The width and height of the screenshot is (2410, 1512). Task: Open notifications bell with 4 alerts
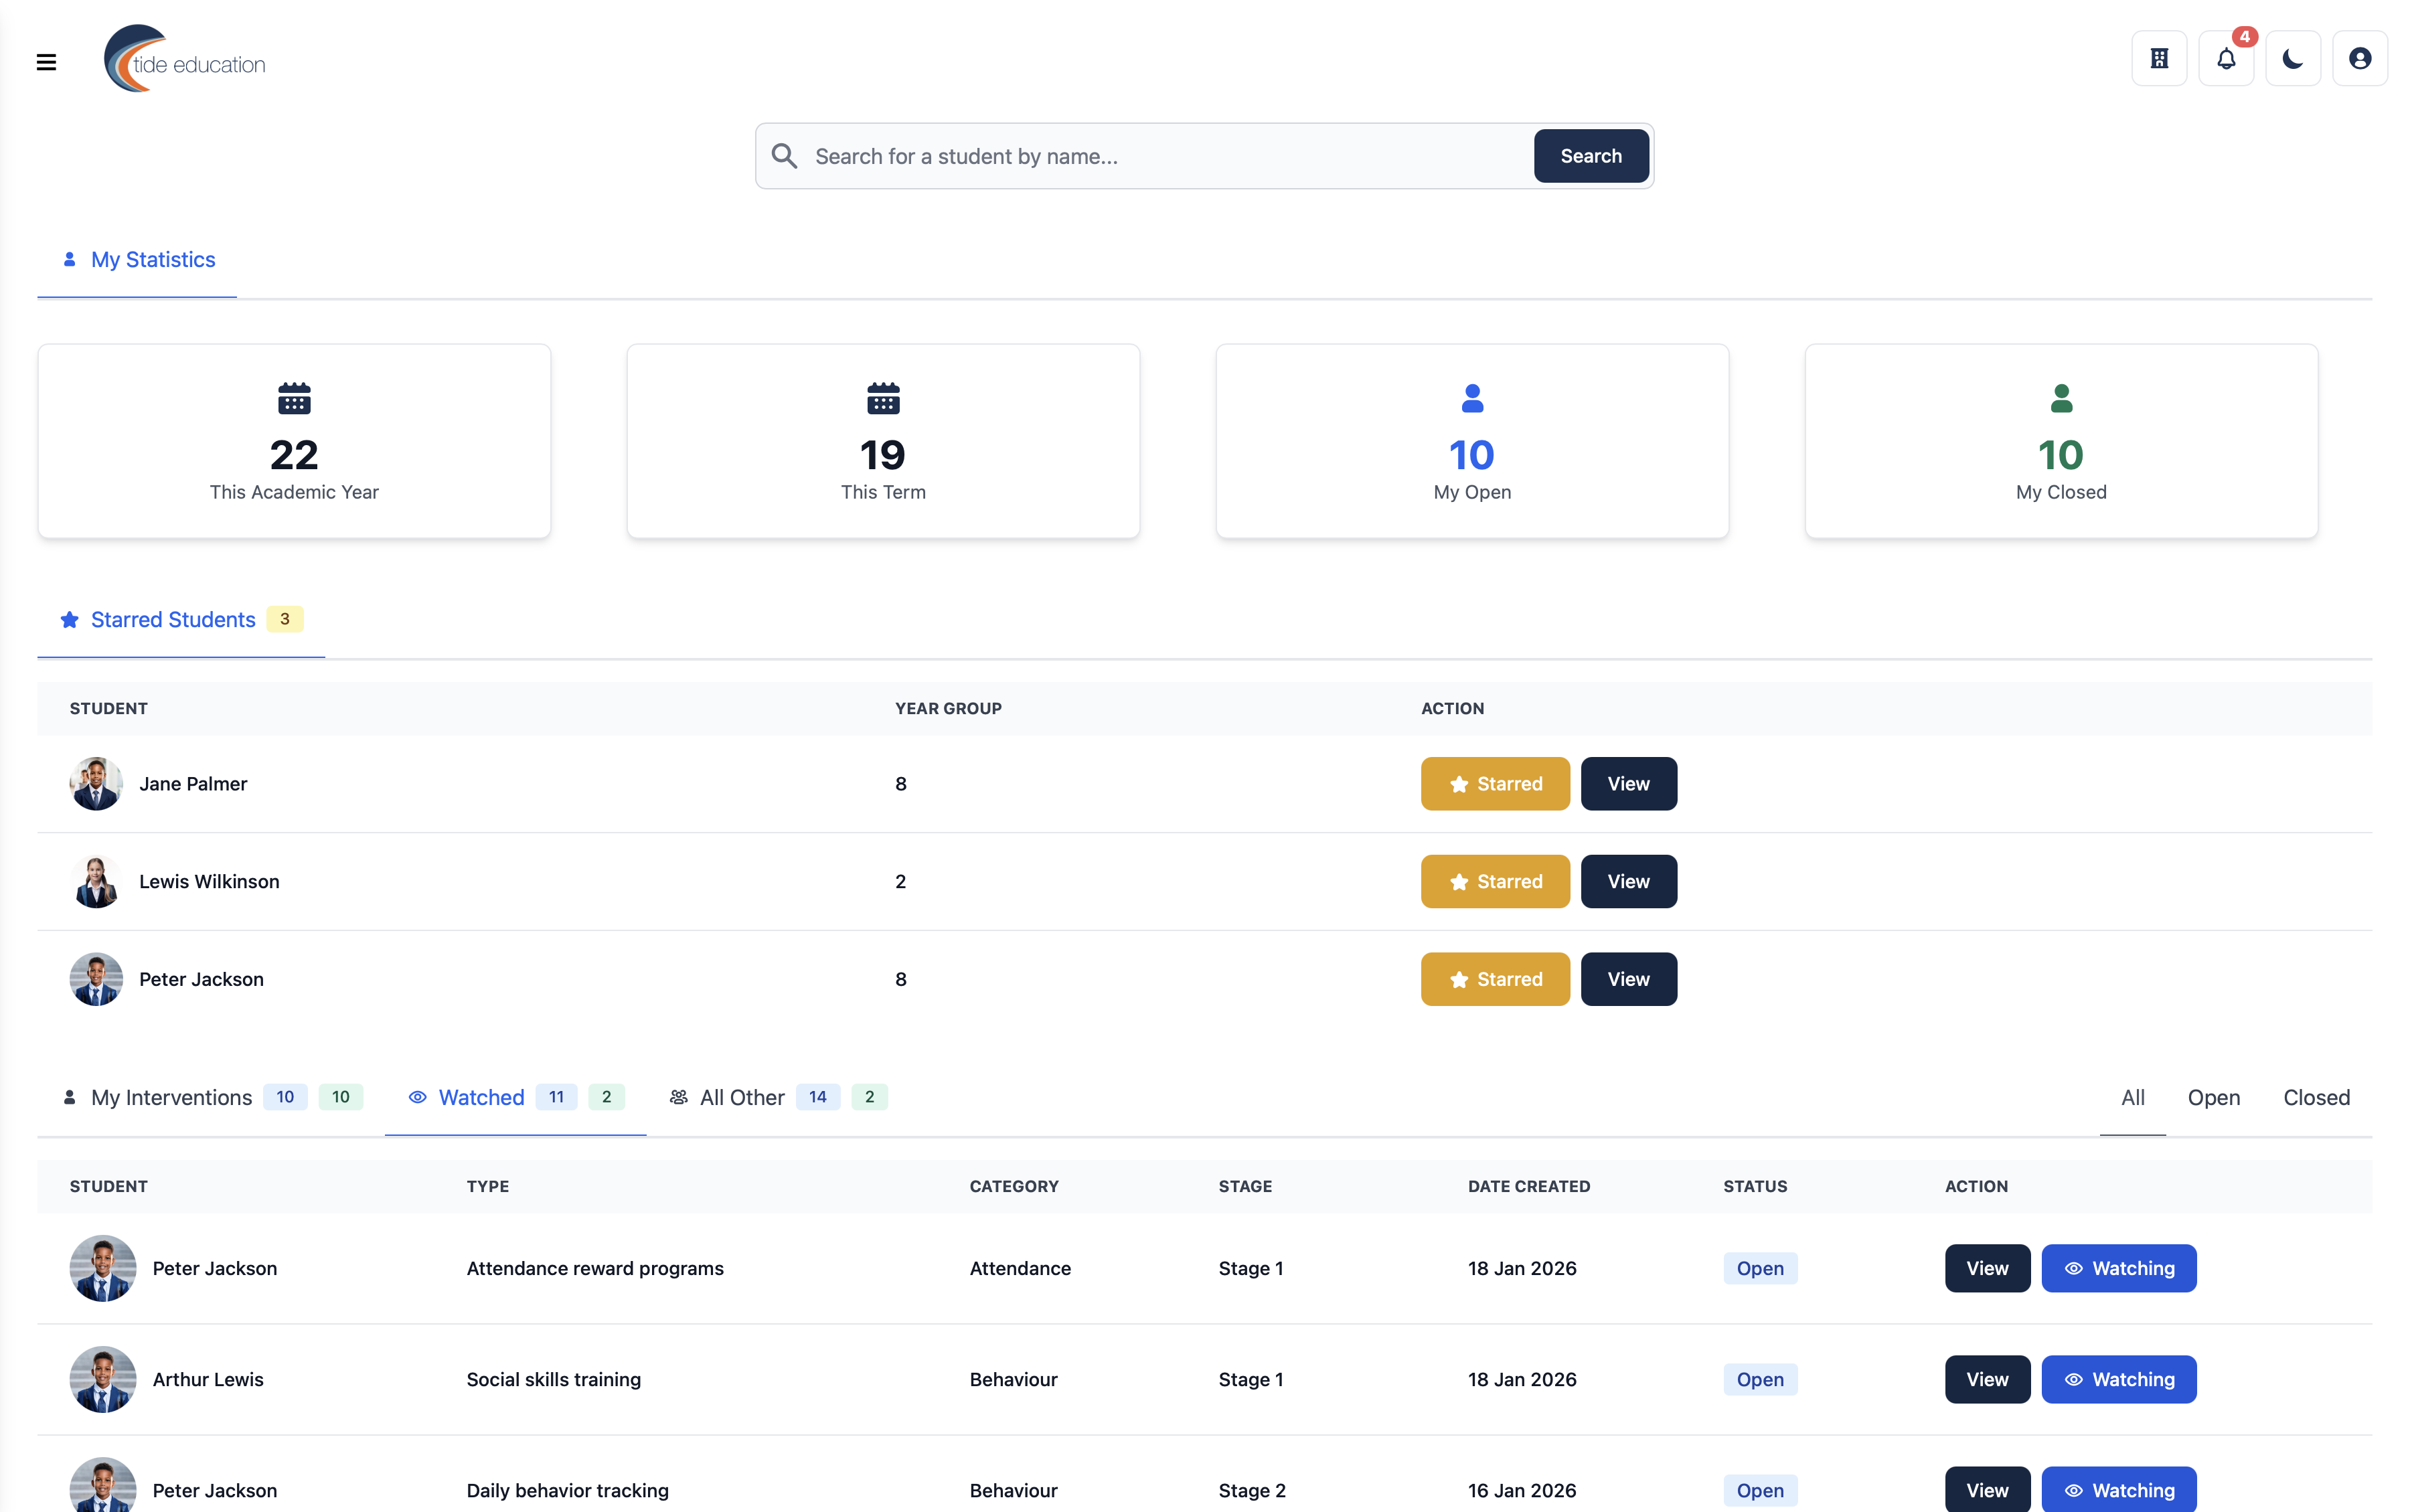click(2226, 59)
